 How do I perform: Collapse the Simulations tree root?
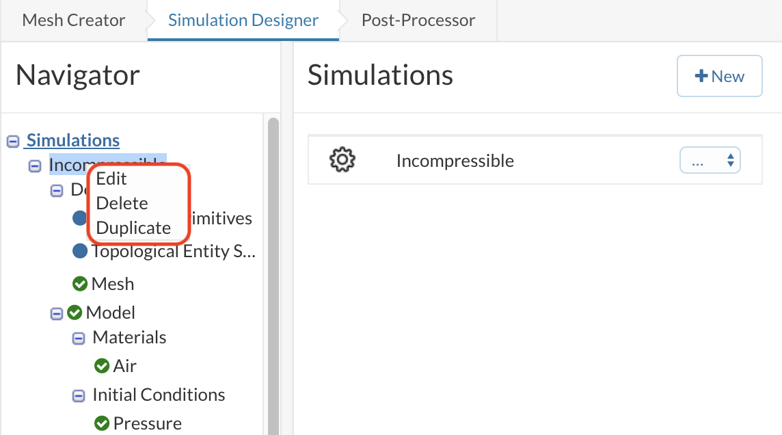coord(13,141)
